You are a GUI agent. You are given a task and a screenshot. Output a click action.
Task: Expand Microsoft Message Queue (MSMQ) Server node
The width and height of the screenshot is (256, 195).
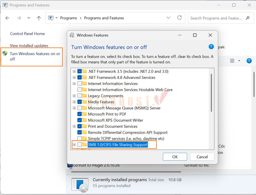[x=74, y=108]
